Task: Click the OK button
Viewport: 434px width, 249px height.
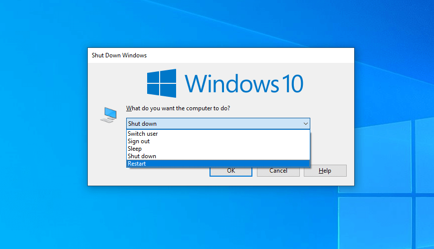Action: coord(231,172)
